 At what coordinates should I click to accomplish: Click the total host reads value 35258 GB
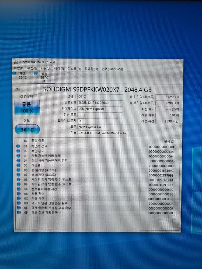point(168,97)
